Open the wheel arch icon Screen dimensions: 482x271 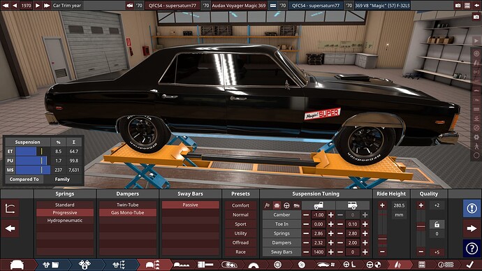[x=254, y=265]
